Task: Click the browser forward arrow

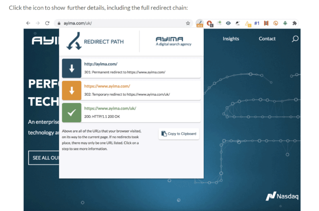Action: tap(37, 23)
